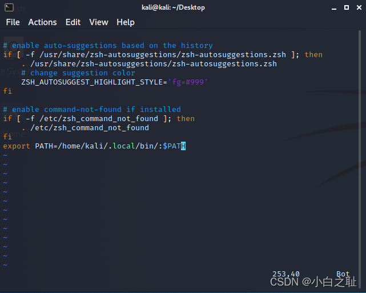
Task: Click the '# change suggestion color' comment
Action: [78, 73]
